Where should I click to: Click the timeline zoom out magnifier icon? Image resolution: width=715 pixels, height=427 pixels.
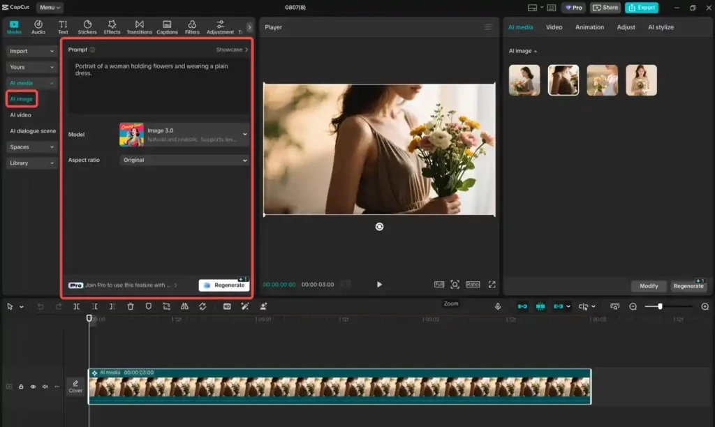(x=633, y=306)
